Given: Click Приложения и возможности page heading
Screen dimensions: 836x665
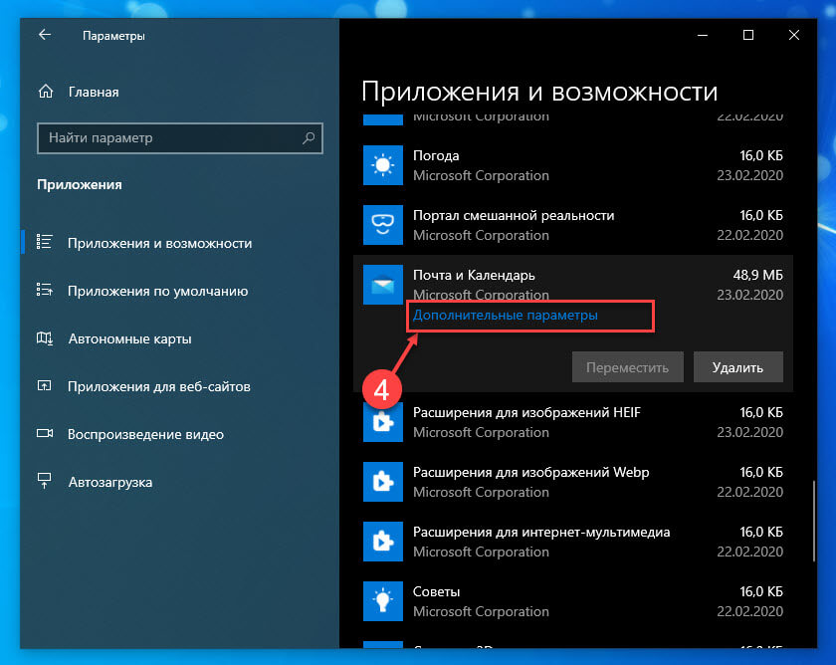Looking at the screenshot, I should coord(539,92).
